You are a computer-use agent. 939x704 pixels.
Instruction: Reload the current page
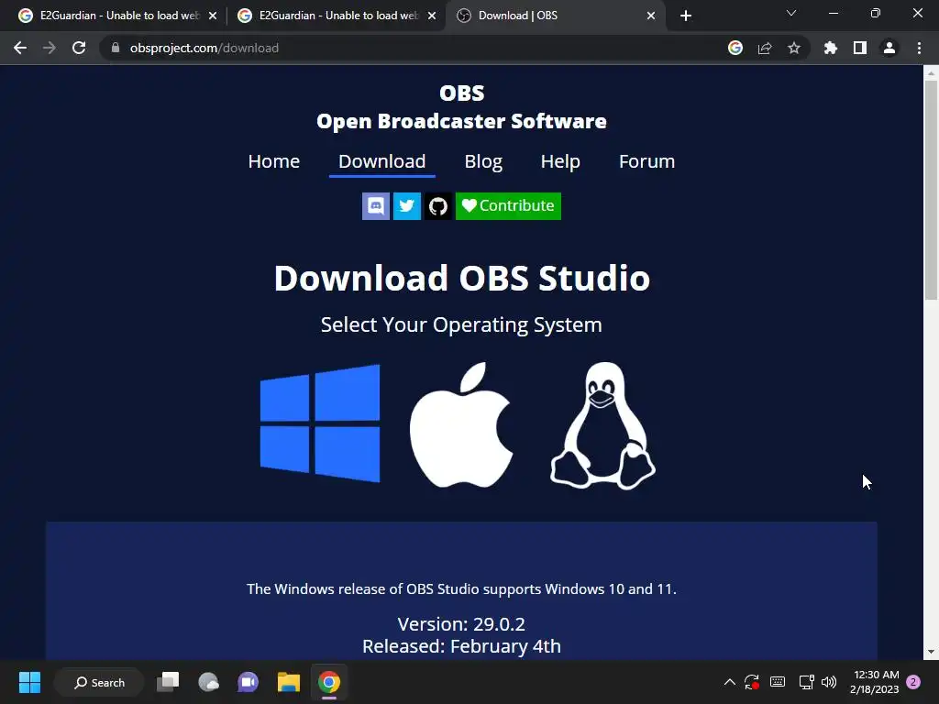tap(79, 48)
